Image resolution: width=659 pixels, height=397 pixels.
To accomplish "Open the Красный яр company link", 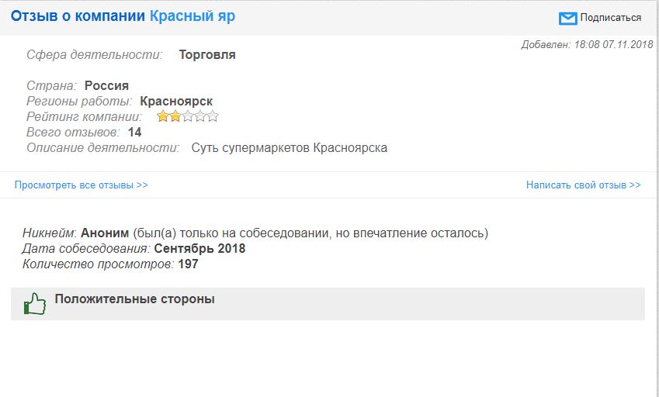I will tap(192, 16).
